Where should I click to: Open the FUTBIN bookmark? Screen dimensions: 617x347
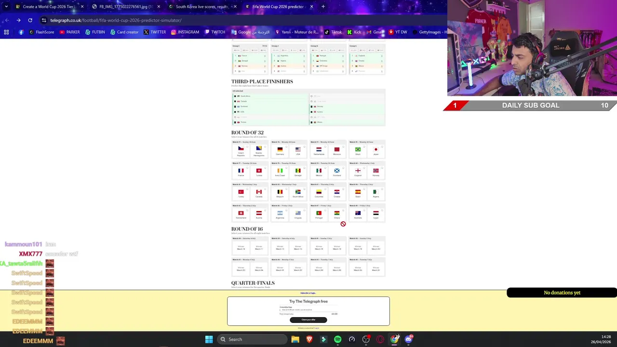[94, 32]
